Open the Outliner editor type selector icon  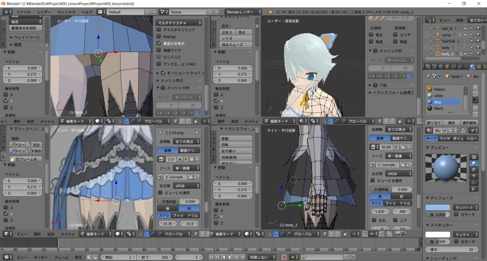tap(430, 20)
